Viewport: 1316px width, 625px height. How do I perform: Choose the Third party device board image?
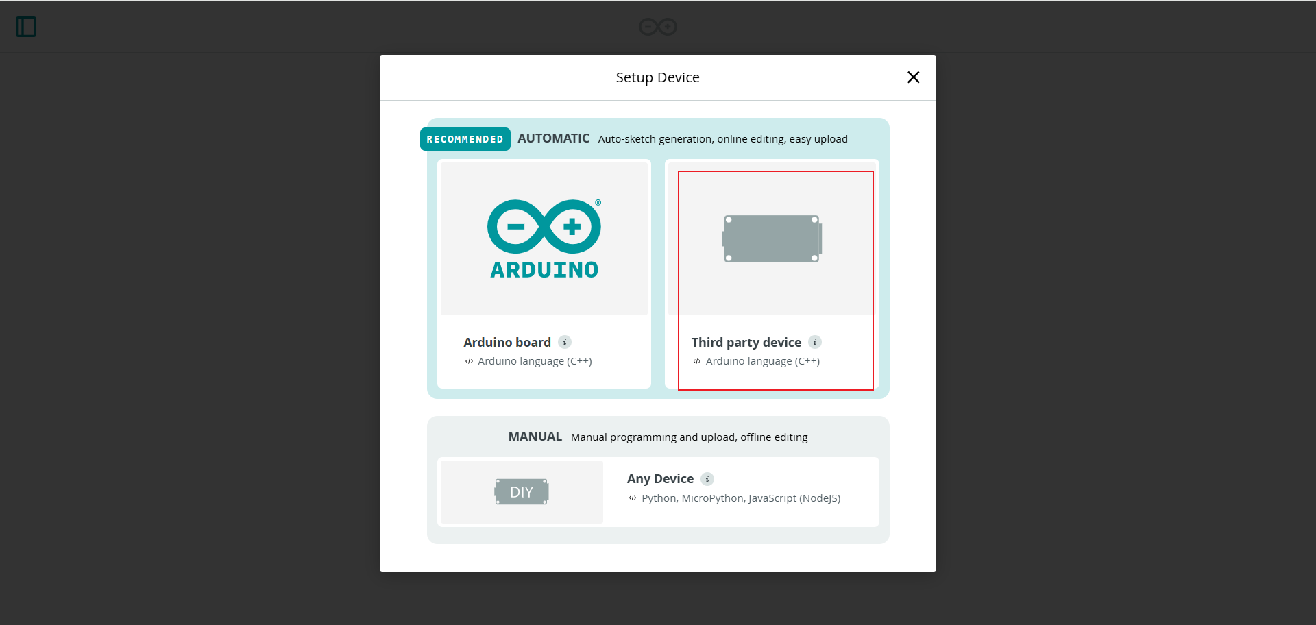(x=772, y=238)
